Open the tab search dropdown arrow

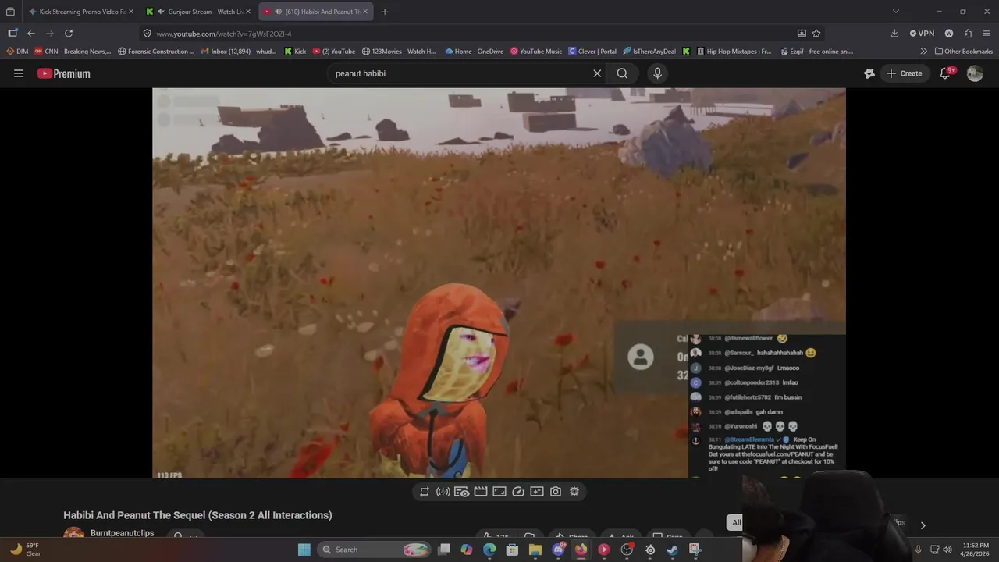click(x=896, y=12)
